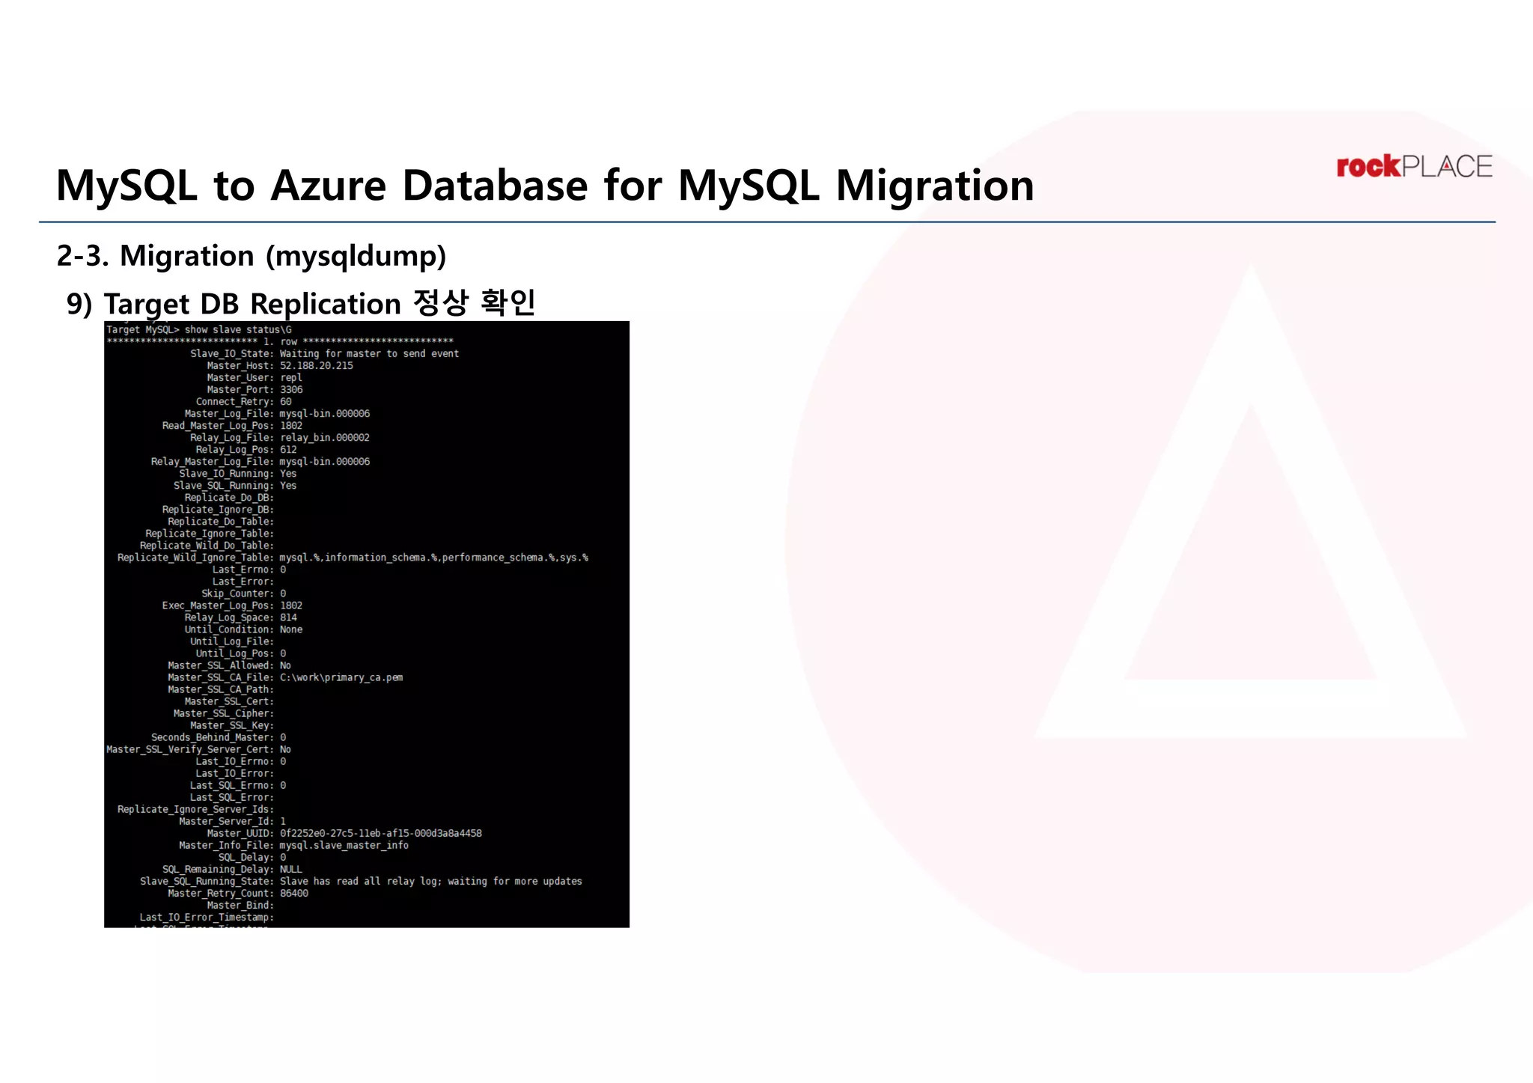Click the Slave_SQL_Running: Yes line
The image size is (1533, 1083).
tap(235, 485)
